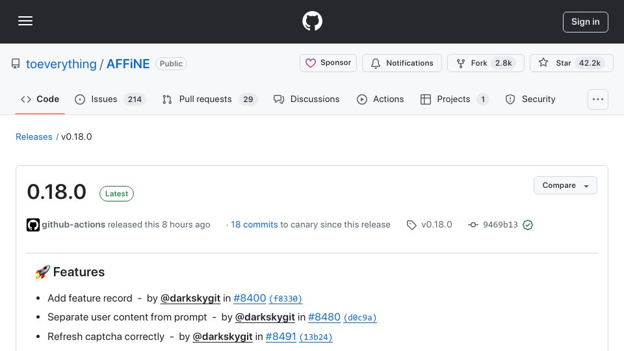The height and width of the screenshot is (351, 624).
Task: Open Notifications for this repository
Action: (x=402, y=63)
